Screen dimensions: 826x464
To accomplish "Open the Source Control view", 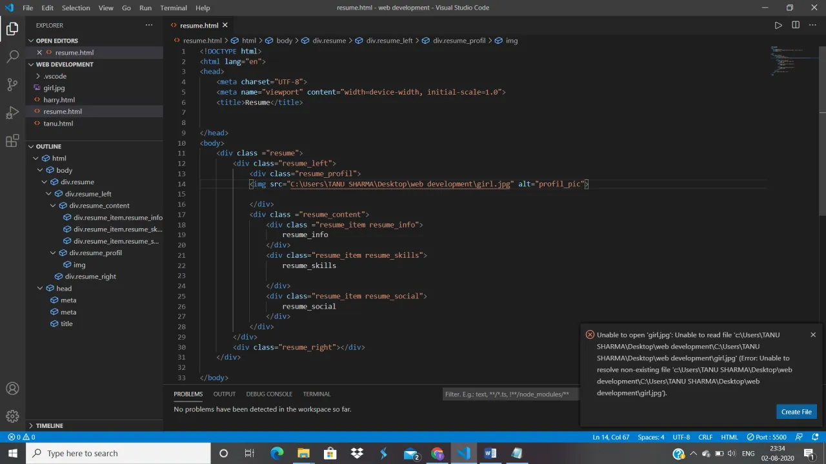I will [12, 84].
